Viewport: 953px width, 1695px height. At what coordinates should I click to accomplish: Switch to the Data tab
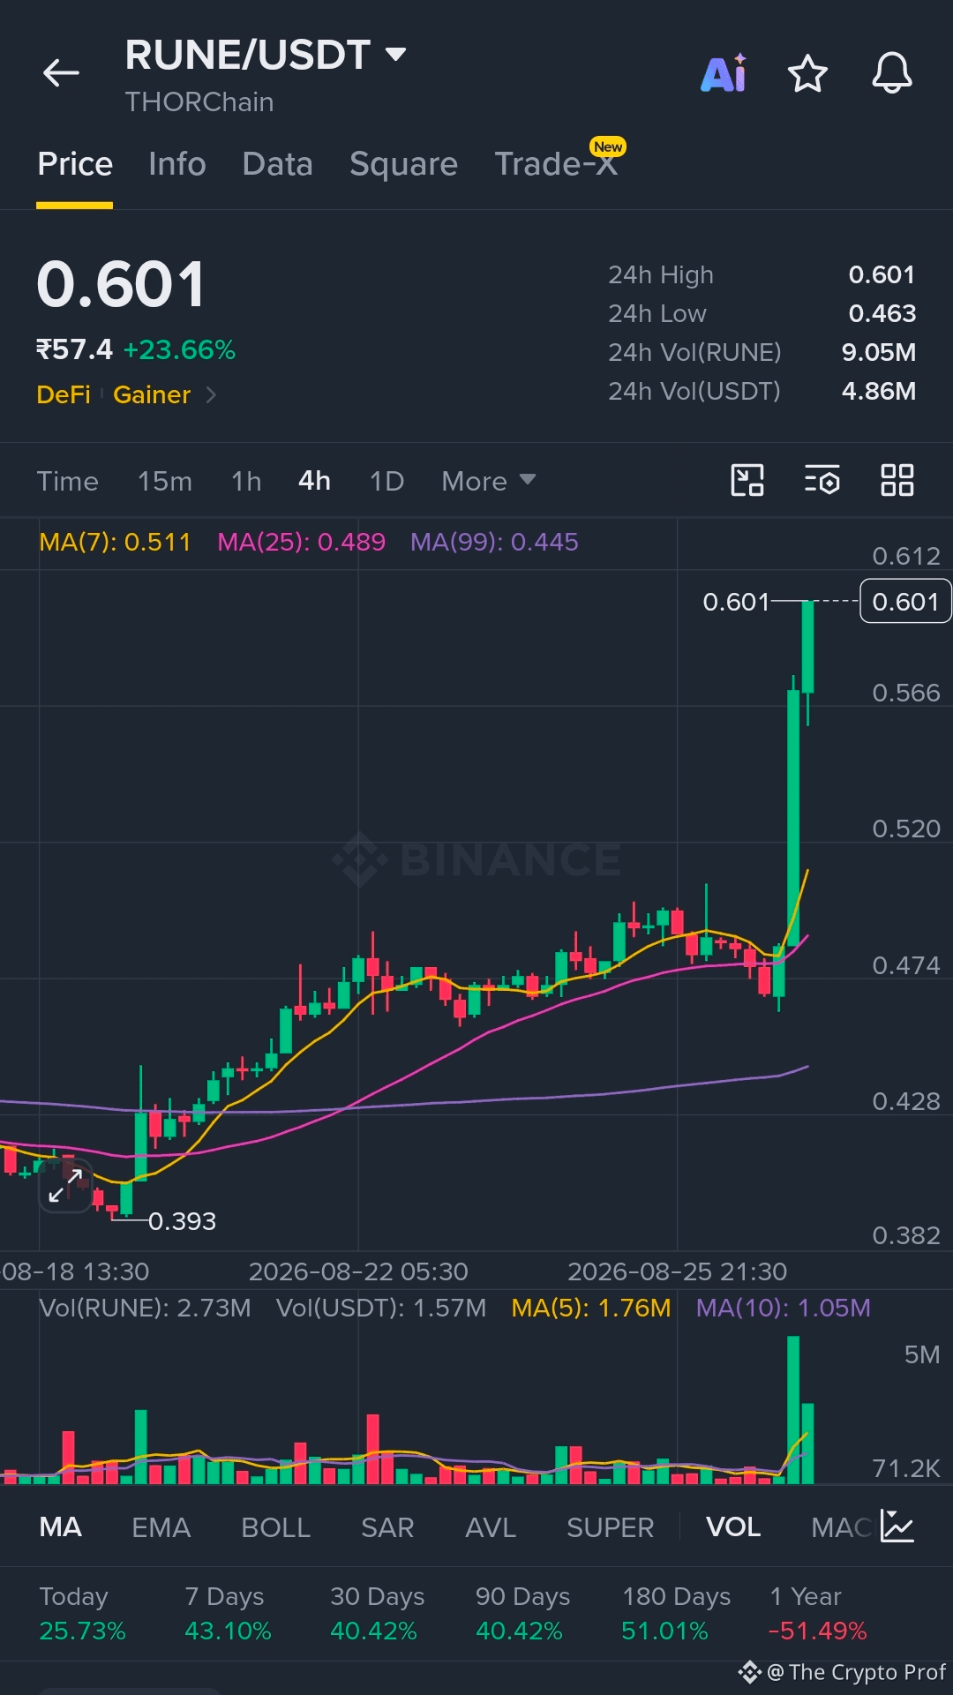click(x=278, y=164)
